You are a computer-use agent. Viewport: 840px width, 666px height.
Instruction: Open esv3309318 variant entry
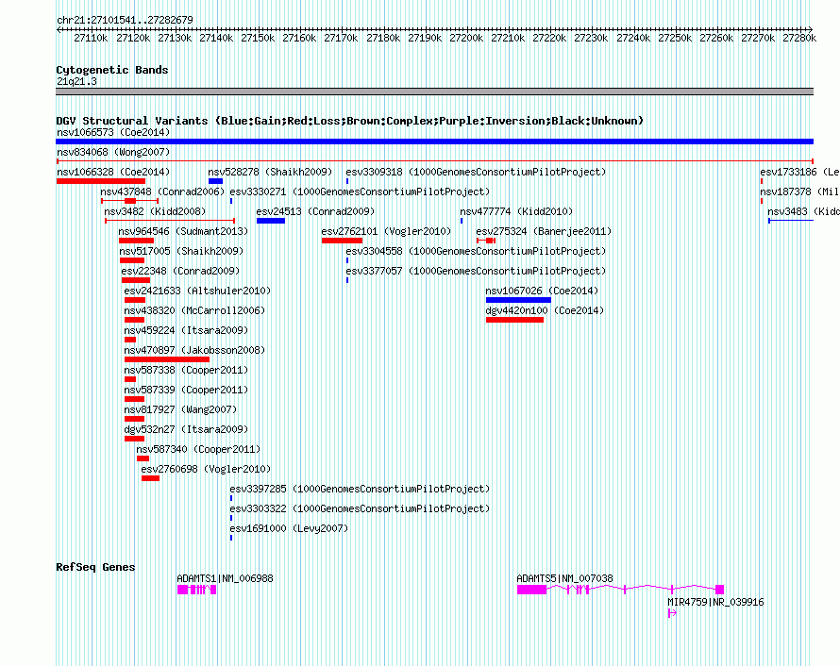(x=476, y=172)
